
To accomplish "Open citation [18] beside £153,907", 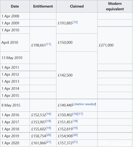I will [48, 121].
